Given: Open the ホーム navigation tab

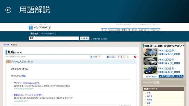Looking at the screenshot, I should pyautogui.click(x=104, y=30).
